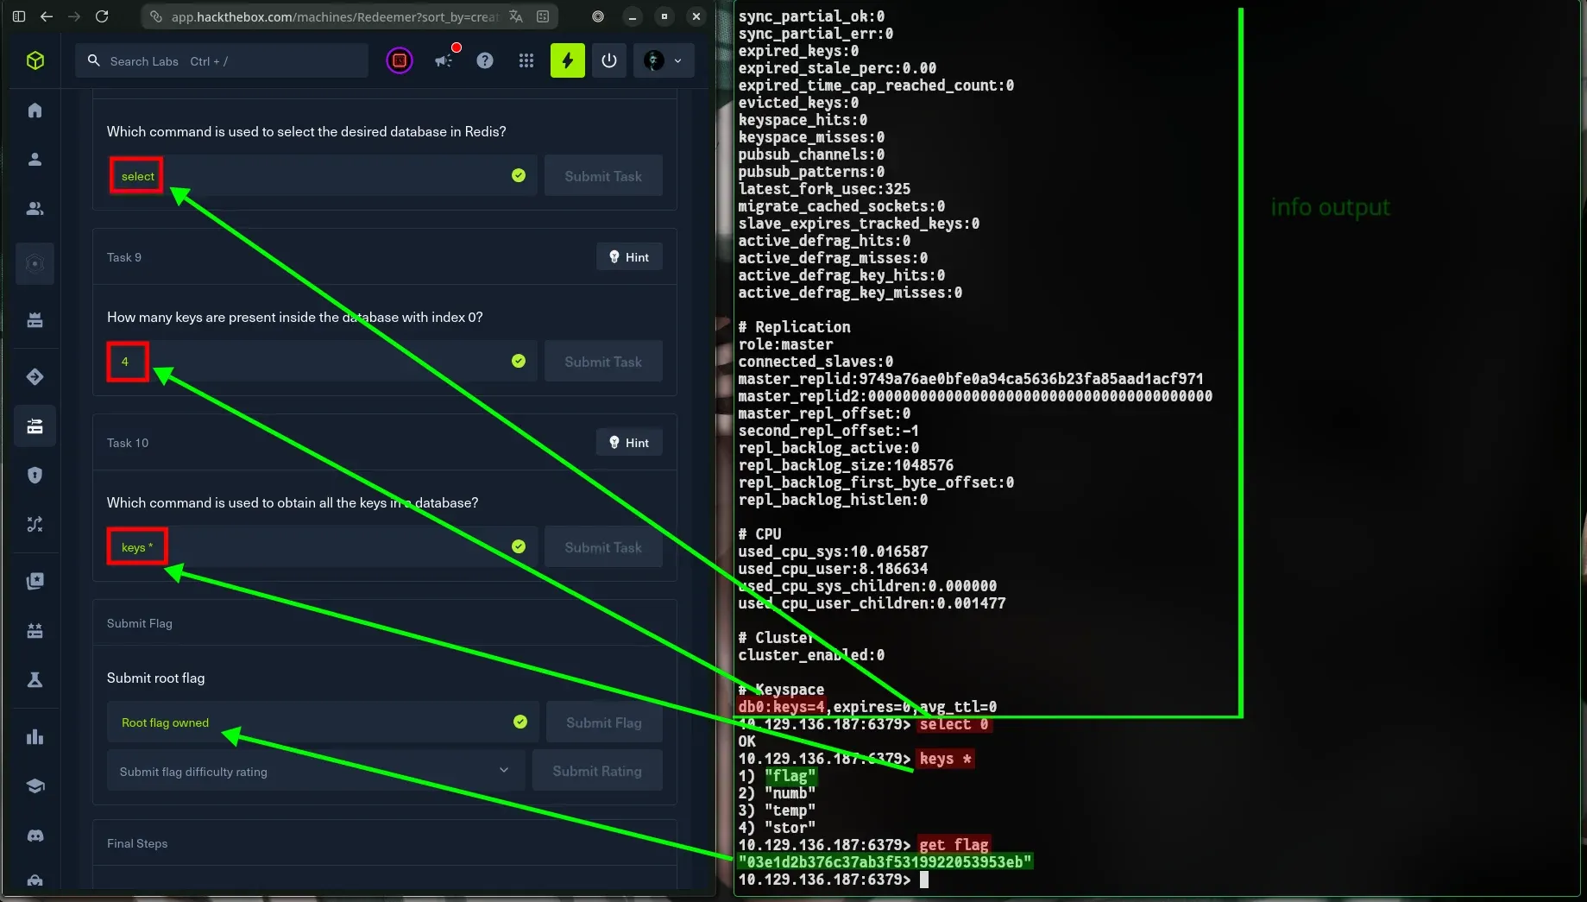Show the Hint for Task 9

tap(629, 257)
